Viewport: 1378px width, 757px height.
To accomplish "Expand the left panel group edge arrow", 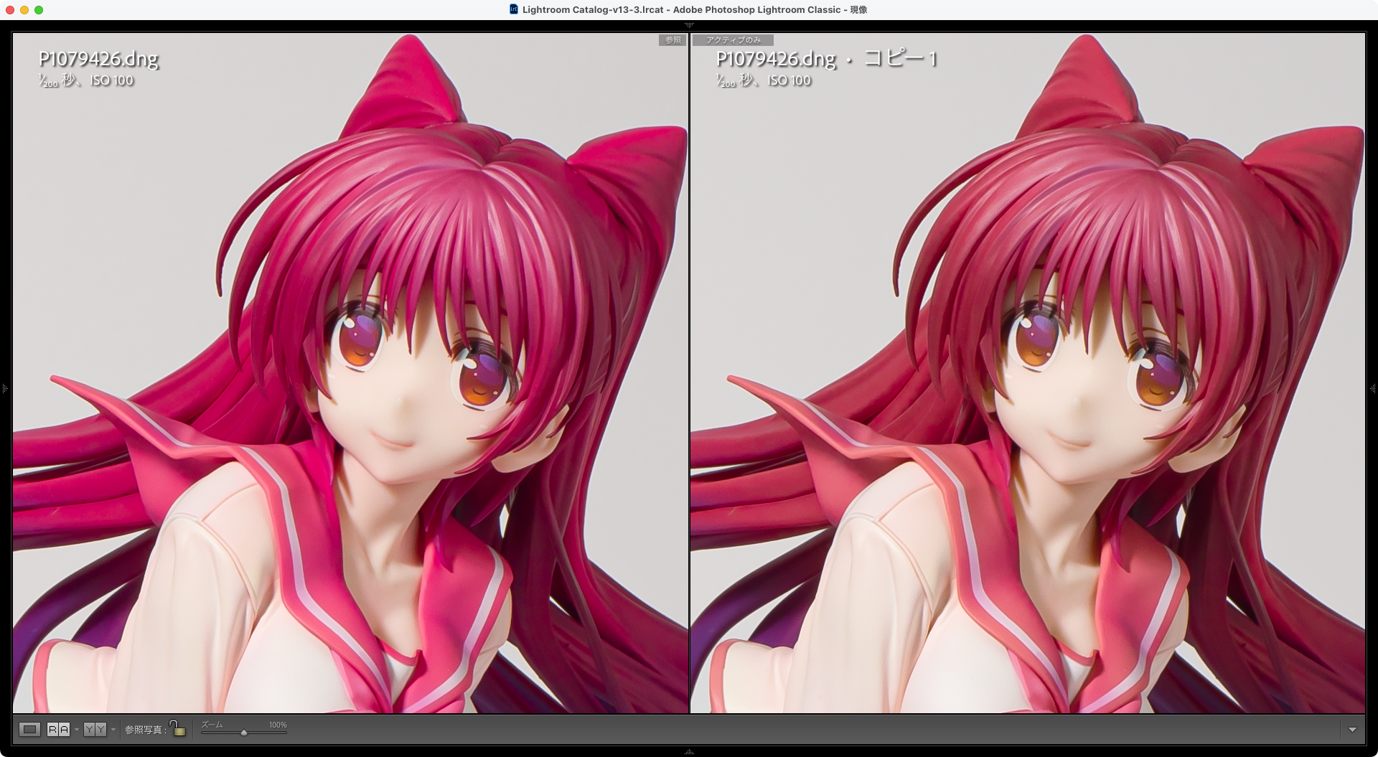I will (4, 389).
